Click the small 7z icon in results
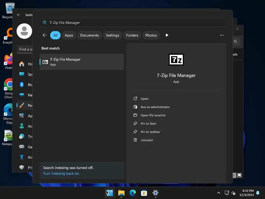Screen dimensions: 265x199 (45, 62)
